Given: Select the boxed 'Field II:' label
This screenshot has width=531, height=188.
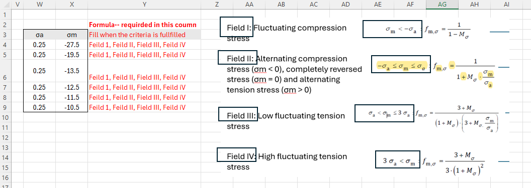Looking at the screenshot, I should (x=237, y=57).
